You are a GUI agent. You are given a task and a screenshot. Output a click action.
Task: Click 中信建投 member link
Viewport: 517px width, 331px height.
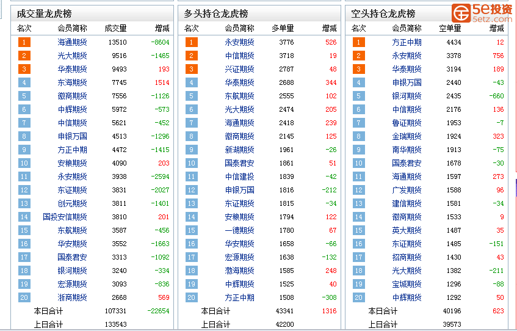click(239, 176)
